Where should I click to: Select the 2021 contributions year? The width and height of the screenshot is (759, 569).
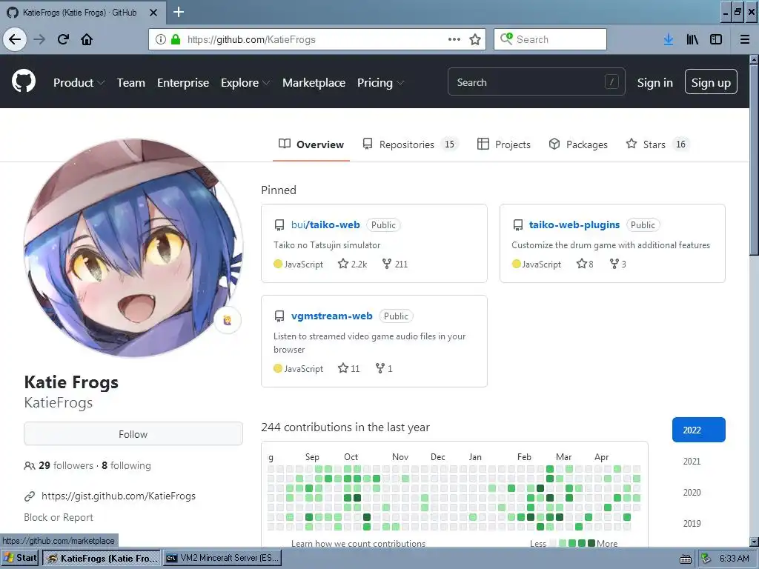[x=692, y=461]
